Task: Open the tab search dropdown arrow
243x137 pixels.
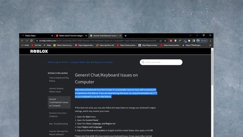Action: click(191, 35)
